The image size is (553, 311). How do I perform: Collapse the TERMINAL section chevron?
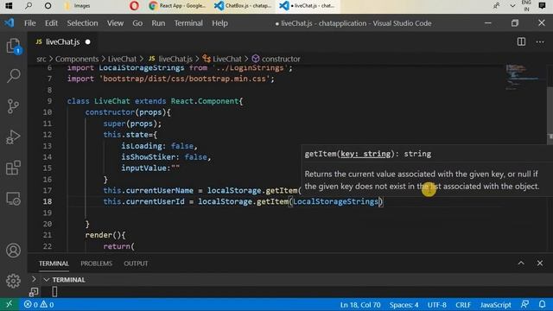46,280
